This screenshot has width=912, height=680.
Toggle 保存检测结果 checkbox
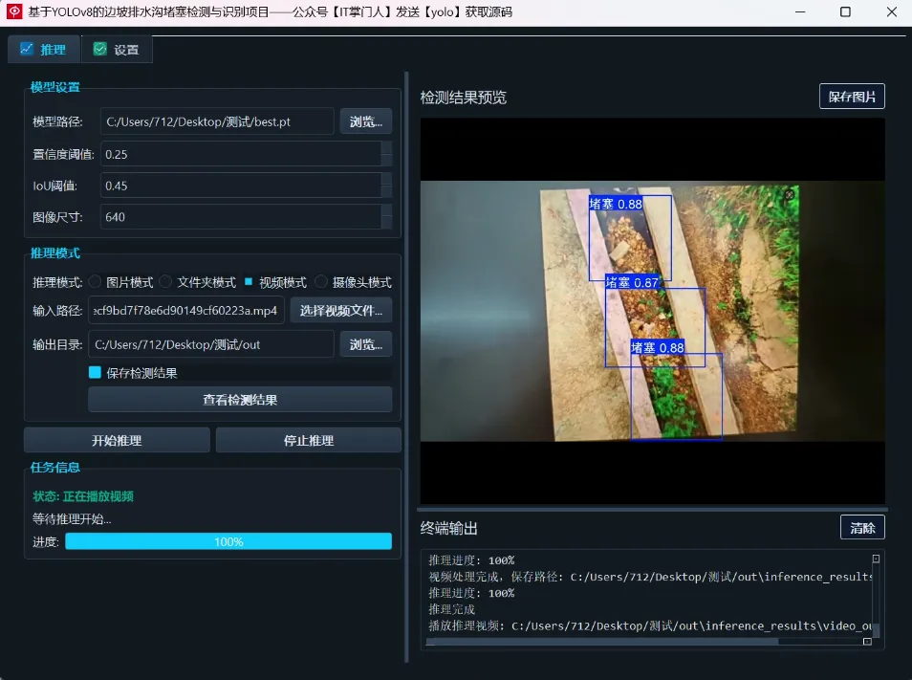pos(95,372)
